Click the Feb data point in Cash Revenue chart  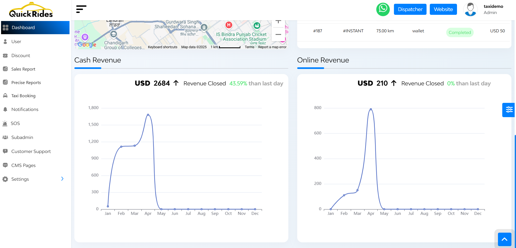click(x=121, y=147)
